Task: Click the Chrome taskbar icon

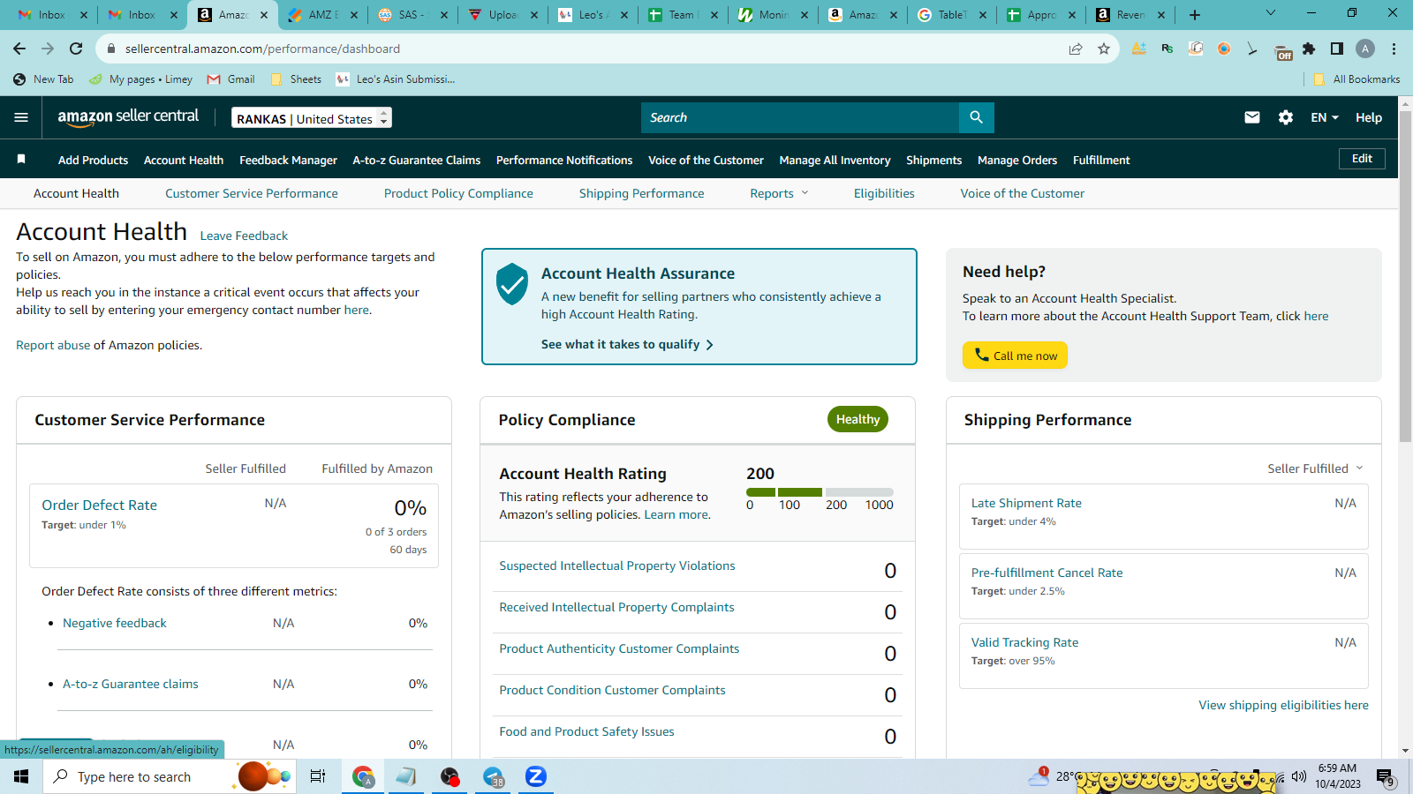Action: pyautogui.click(x=363, y=776)
